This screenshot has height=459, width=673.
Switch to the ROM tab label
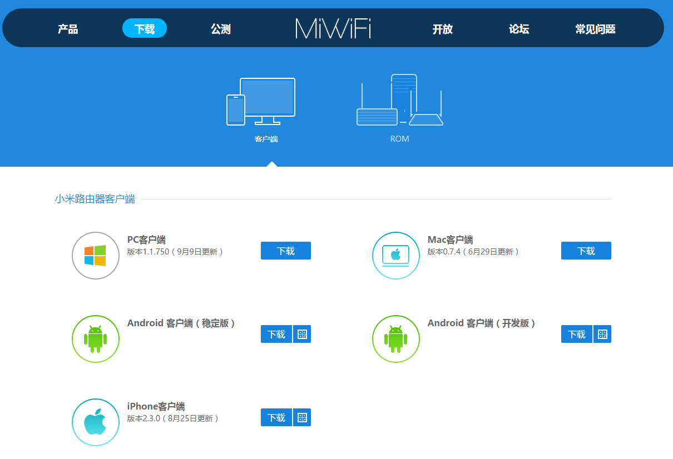point(399,139)
